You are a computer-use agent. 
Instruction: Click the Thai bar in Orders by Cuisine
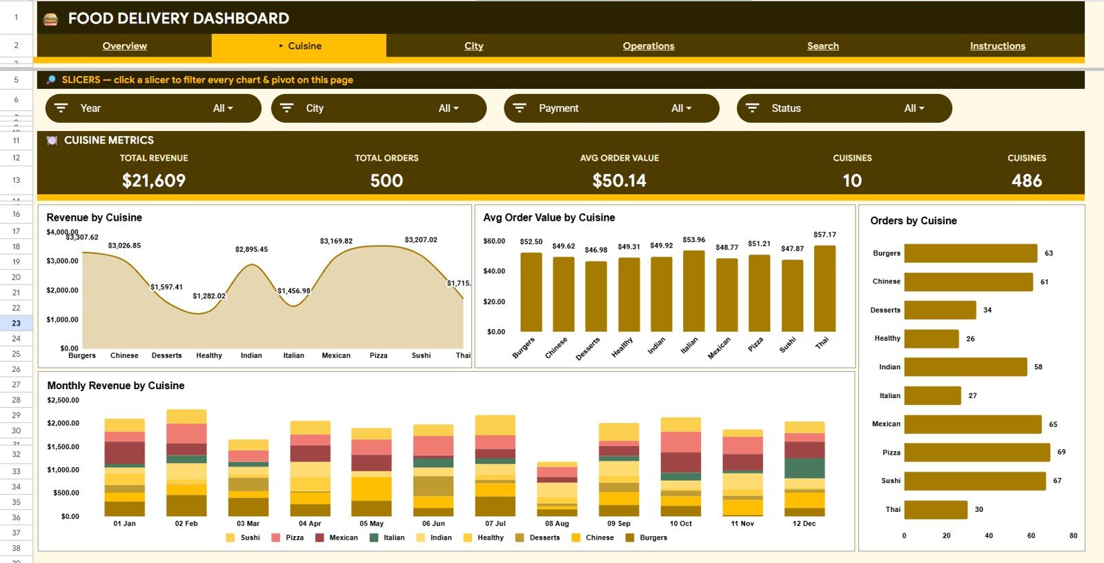click(x=936, y=510)
